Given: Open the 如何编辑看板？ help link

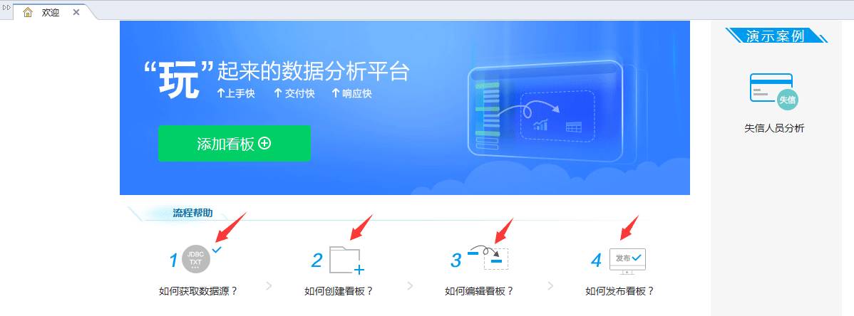Looking at the screenshot, I should tap(479, 291).
